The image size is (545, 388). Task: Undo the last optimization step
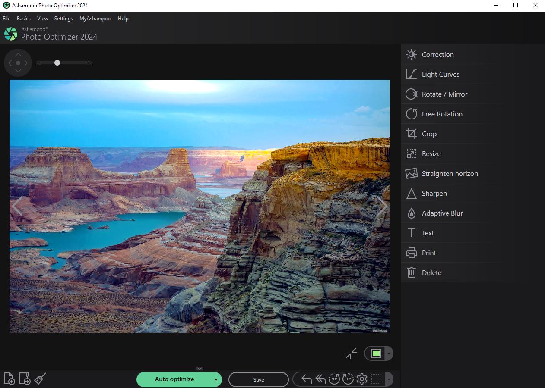click(x=306, y=379)
